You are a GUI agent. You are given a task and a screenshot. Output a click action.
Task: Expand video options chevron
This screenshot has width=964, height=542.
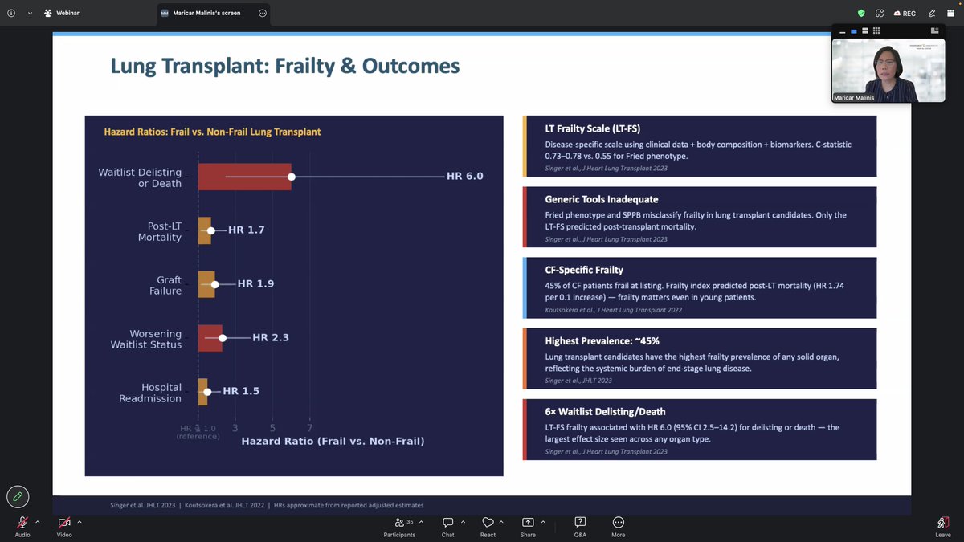(79, 522)
